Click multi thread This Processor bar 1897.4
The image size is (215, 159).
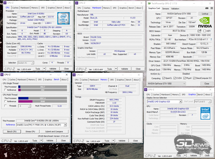[x=42, y=98]
